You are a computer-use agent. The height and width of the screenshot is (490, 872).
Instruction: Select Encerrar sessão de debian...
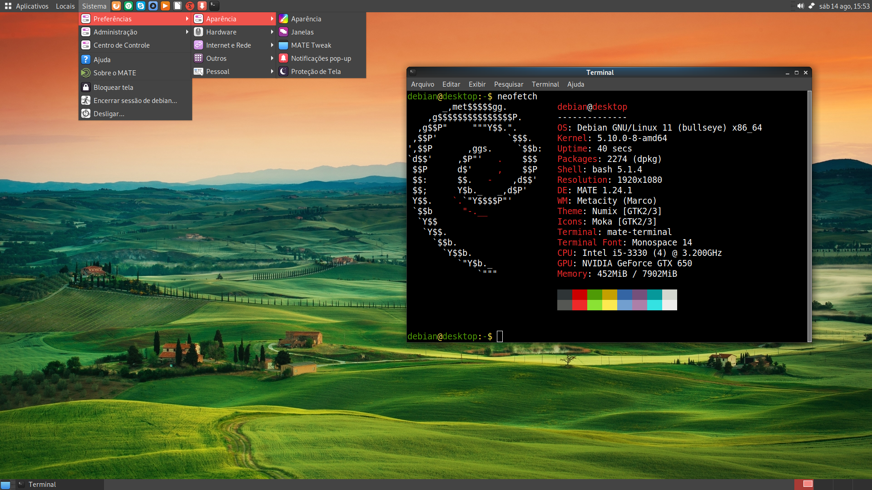(x=135, y=100)
